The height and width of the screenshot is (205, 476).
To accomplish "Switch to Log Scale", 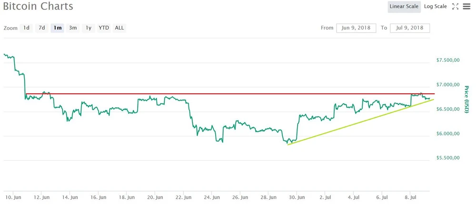I will click(x=435, y=7).
